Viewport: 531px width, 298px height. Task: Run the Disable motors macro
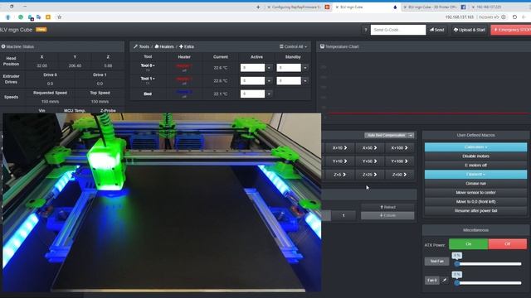pyautogui.click(x=475, y=156)
